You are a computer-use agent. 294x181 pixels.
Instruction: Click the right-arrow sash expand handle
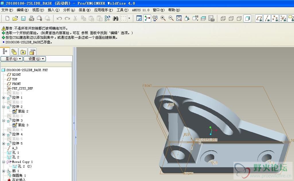(76, 137)
